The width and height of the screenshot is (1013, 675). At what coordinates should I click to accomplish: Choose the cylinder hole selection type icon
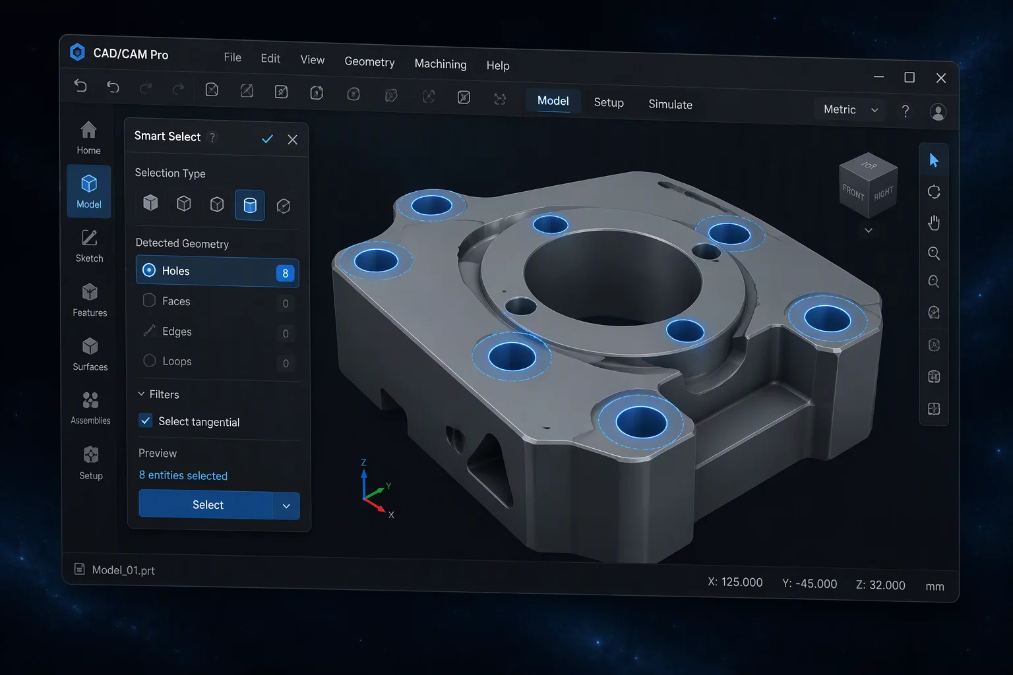pos(250,205)
